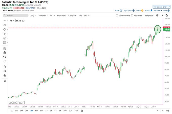Select the down arrow marker tool
Viewport: 172px width, 114px height.
coord(5,34)
